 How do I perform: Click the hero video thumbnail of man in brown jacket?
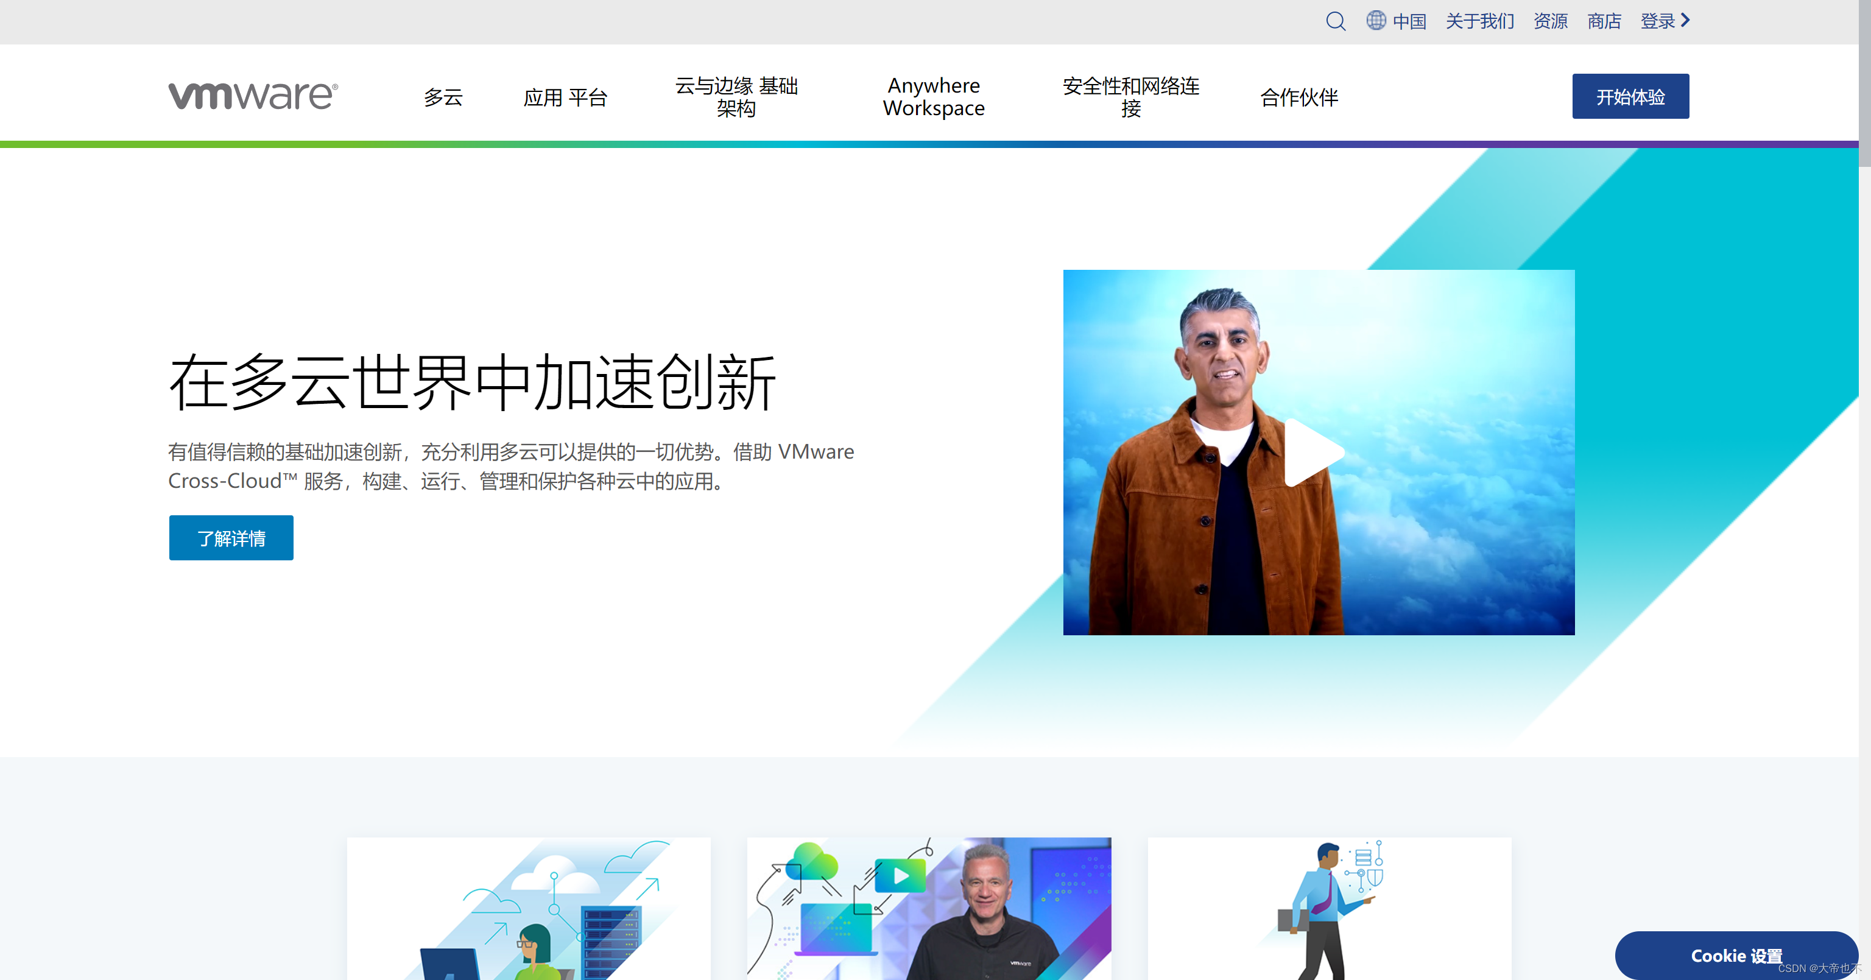[1318, 452]
